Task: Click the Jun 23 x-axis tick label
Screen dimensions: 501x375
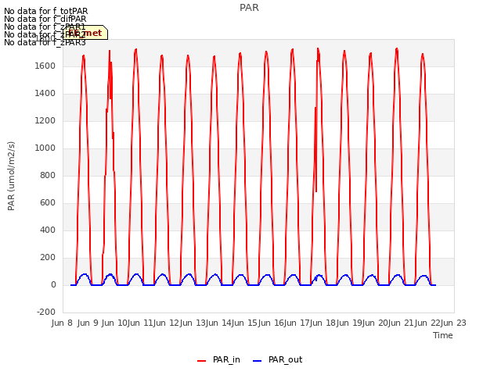Action: pyautogui.click(x=453, y=323)
